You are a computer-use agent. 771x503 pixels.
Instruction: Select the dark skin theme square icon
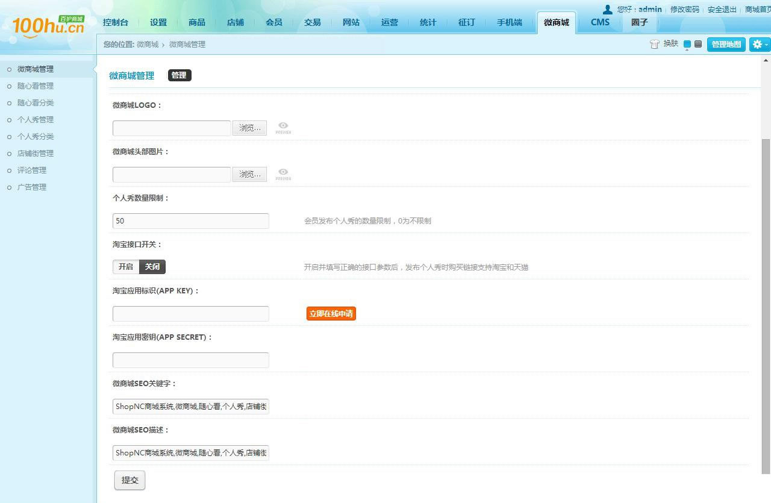697,44
